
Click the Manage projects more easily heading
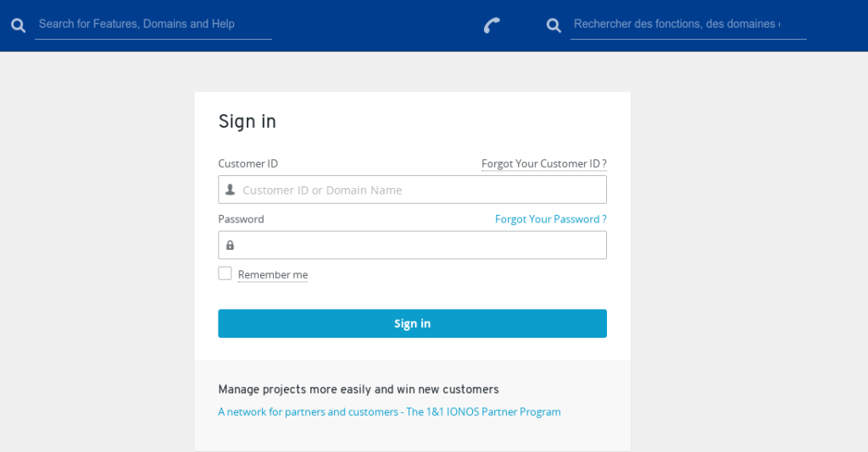pos(358,389)
